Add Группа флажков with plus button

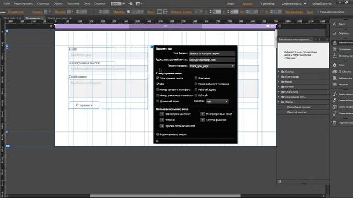202,120
